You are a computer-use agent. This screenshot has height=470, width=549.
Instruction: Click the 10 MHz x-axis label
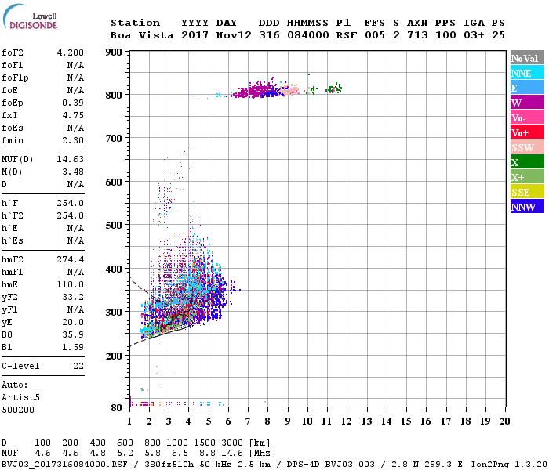click(x=307, y=421)
